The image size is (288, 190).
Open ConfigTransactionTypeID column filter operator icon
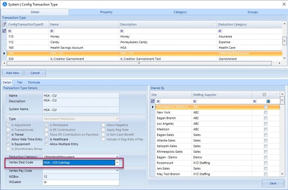pos(10,31)
